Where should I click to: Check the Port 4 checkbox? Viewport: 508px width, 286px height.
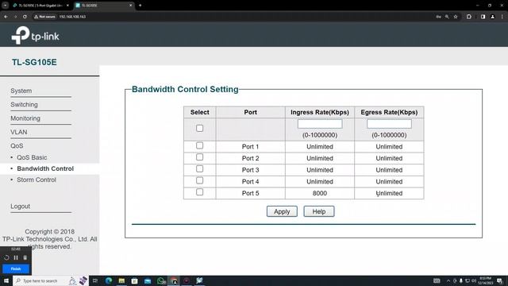(x=199, y=180)
